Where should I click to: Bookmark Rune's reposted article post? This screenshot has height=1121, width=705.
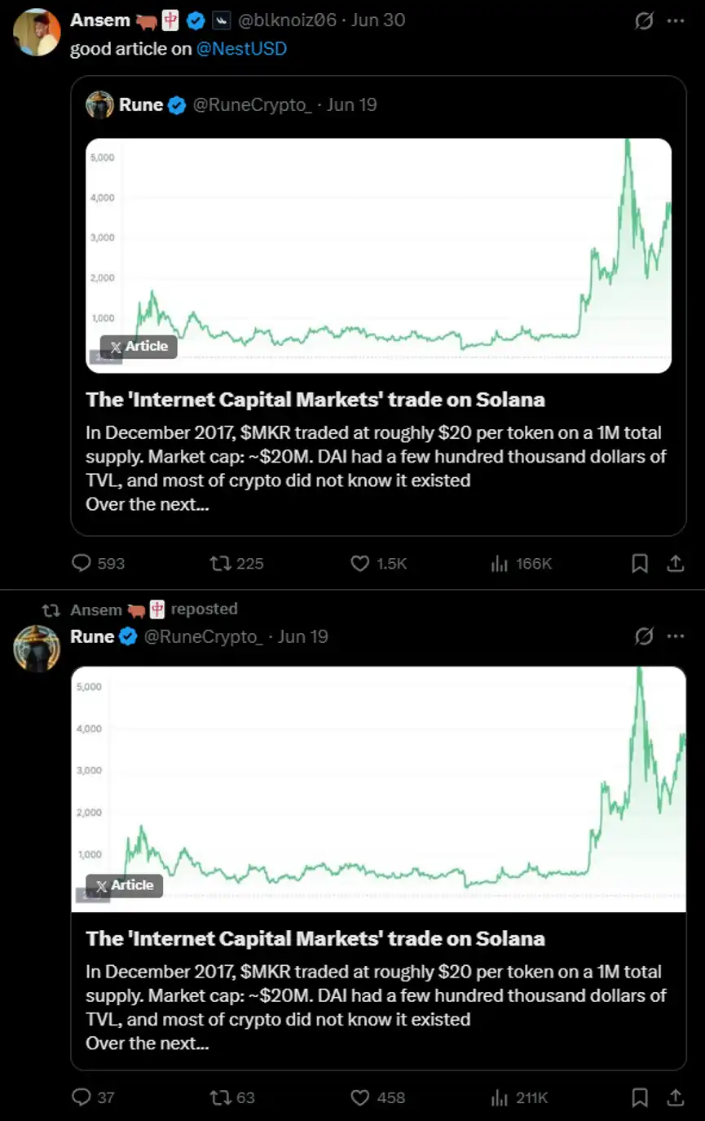click(x=640, y=1097)
